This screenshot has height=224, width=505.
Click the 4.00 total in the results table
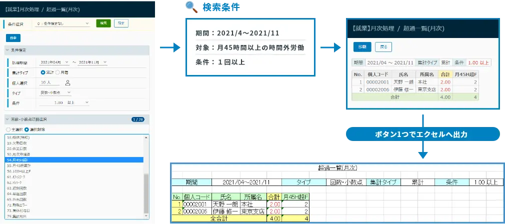[x=445, y=97]
